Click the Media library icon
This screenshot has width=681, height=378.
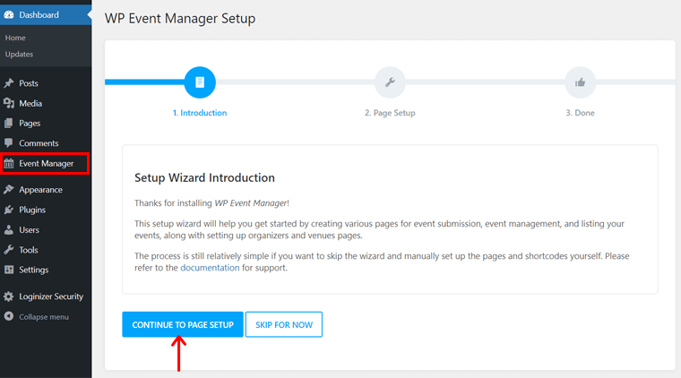[x=9, y=103]
